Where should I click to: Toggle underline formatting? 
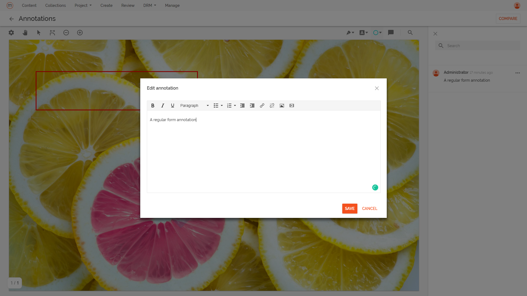[x=172, y=106]
